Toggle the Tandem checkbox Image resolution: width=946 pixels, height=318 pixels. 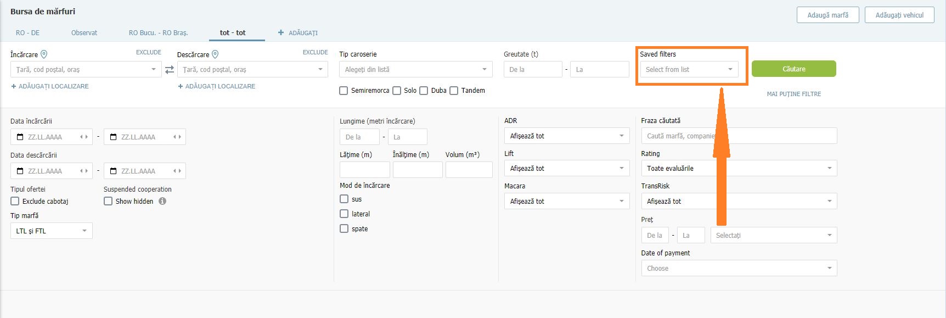pyautogui.click(x=454, y=91)
